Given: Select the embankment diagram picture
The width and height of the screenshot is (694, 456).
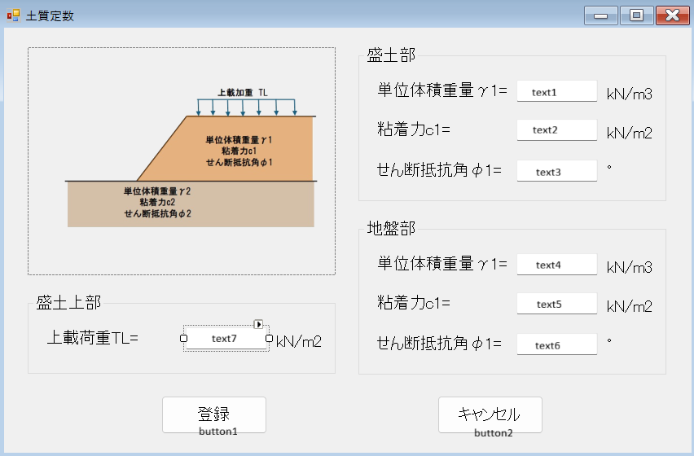Looking at the screenshot, I should coord(181,160).
